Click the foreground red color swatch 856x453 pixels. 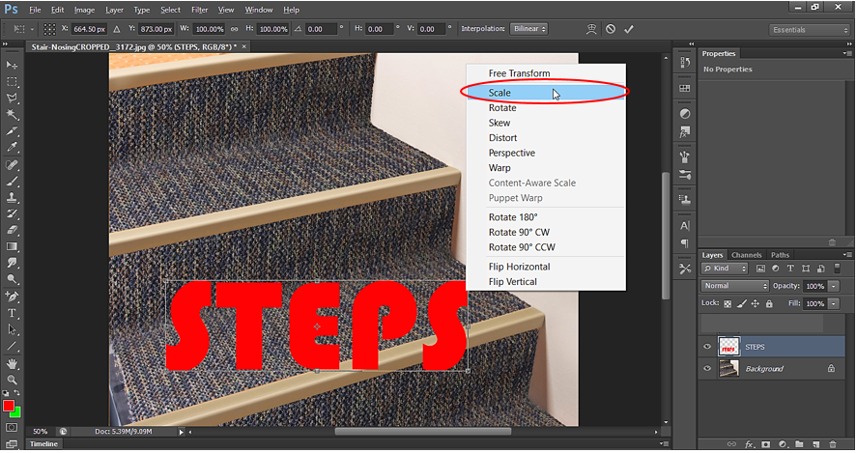8,406
